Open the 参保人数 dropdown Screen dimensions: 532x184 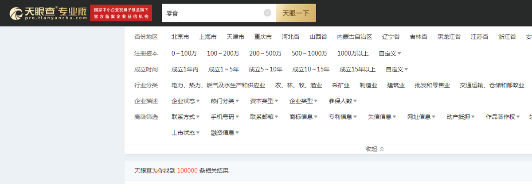tap(343, 101)
